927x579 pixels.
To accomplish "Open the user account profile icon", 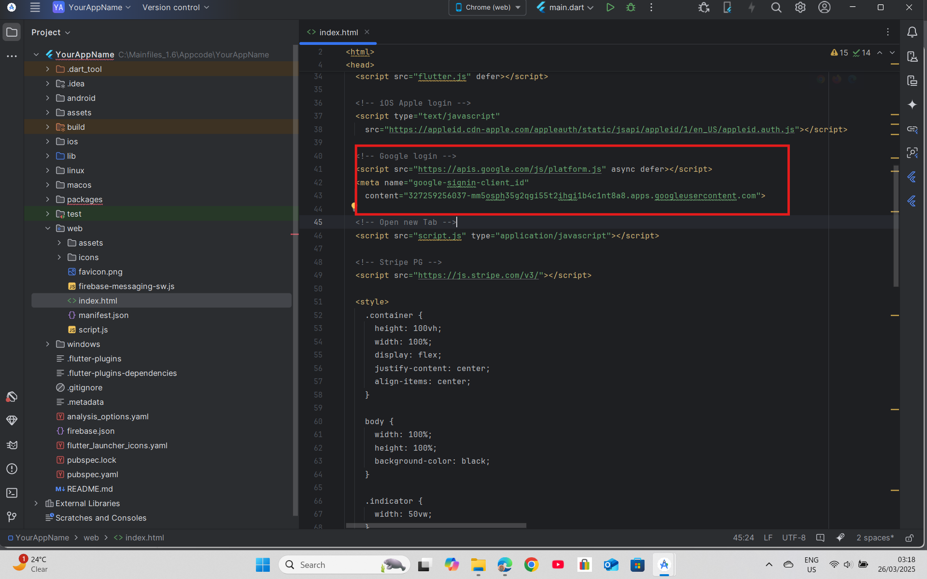I will 824,7.
